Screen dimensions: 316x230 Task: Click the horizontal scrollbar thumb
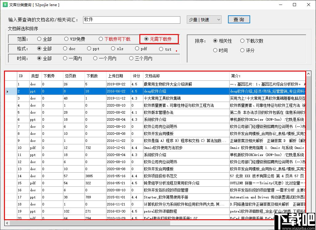pyautogui.click(x=90, y=223)
